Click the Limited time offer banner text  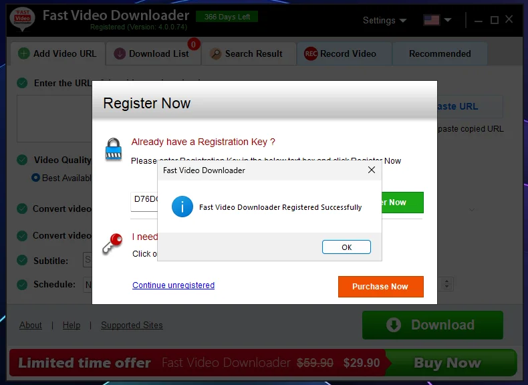[x=84, y=363]
